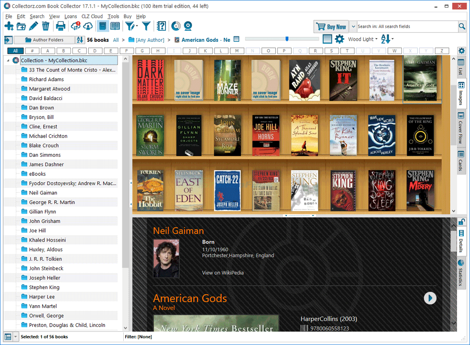This screenshot has height=345, width=470.
Task: Click the layout icon in status bar
Action: coord(8,337)
